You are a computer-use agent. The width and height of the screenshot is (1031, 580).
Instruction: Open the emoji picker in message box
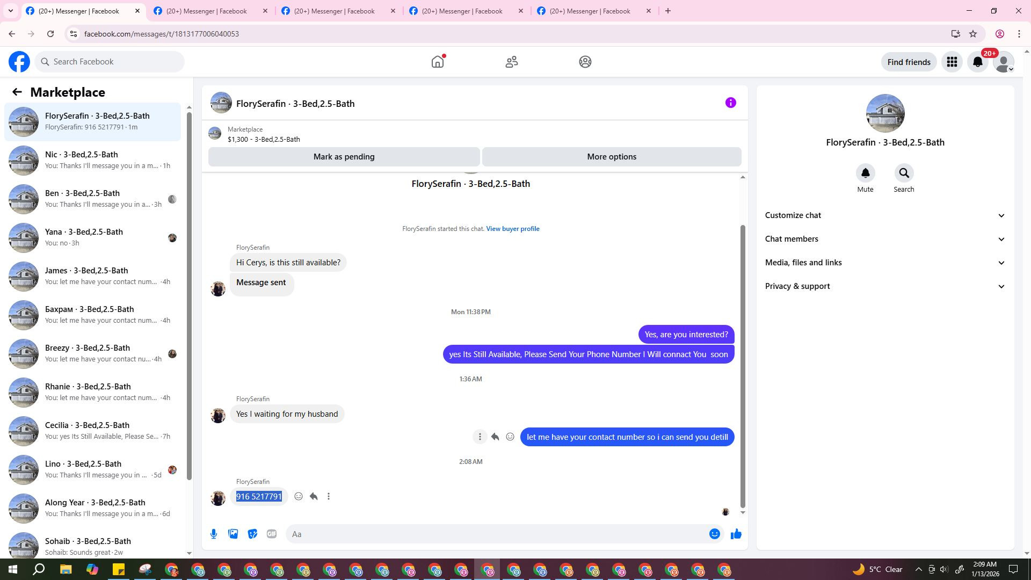tap(714, 534)
